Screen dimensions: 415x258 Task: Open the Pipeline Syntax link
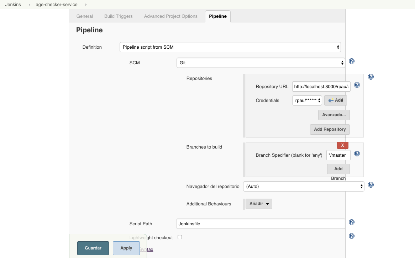pyautogui.click(x=146, y=249)
